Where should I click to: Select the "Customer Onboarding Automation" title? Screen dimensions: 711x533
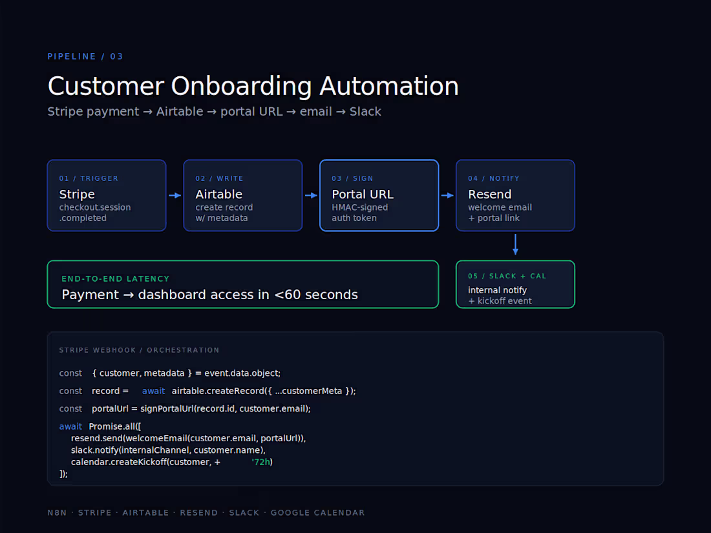[253, 86]
